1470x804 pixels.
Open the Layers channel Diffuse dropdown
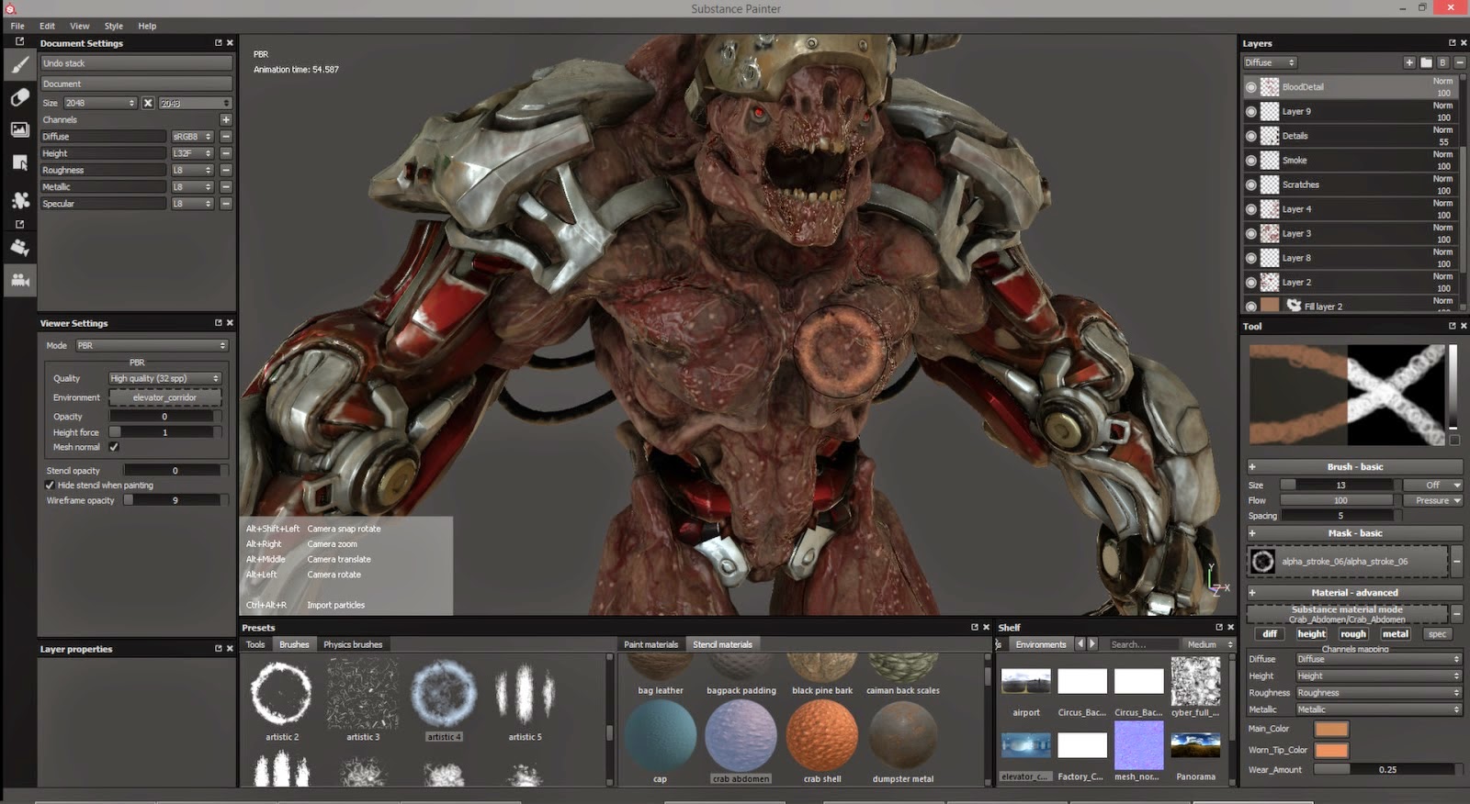(1270, 62)
